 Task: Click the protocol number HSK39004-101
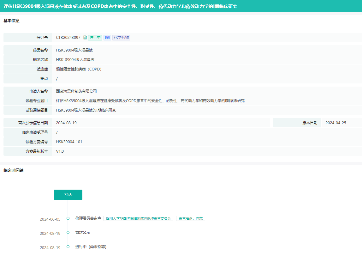click(69, 142)
